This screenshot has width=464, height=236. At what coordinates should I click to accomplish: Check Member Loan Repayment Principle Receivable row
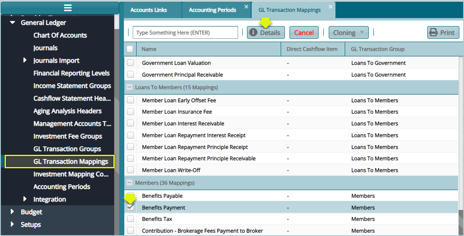(x=130, y=158)
